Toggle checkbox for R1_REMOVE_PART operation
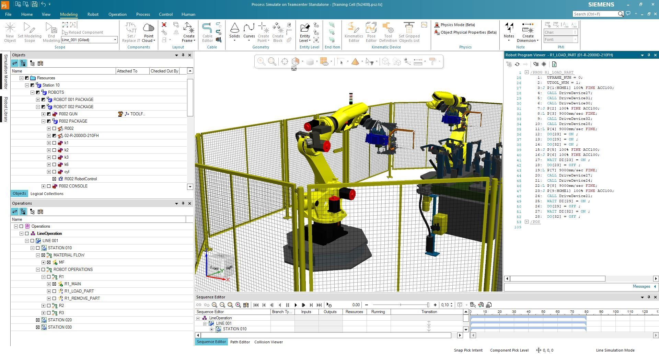Screen dimensions: 659x354 [54, 298]
